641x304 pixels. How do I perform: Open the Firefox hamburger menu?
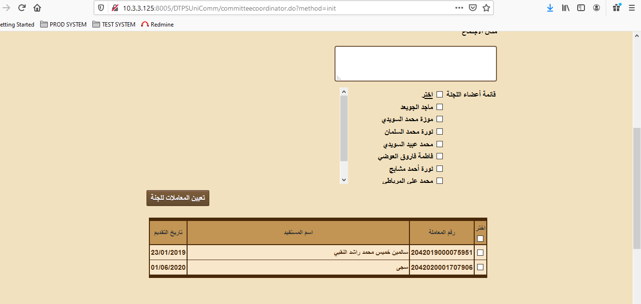click(632, 8)
